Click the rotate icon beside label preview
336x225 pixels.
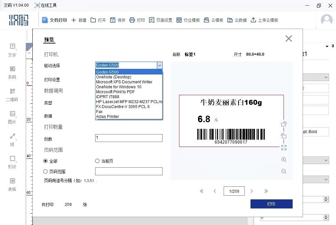point(284,124)
